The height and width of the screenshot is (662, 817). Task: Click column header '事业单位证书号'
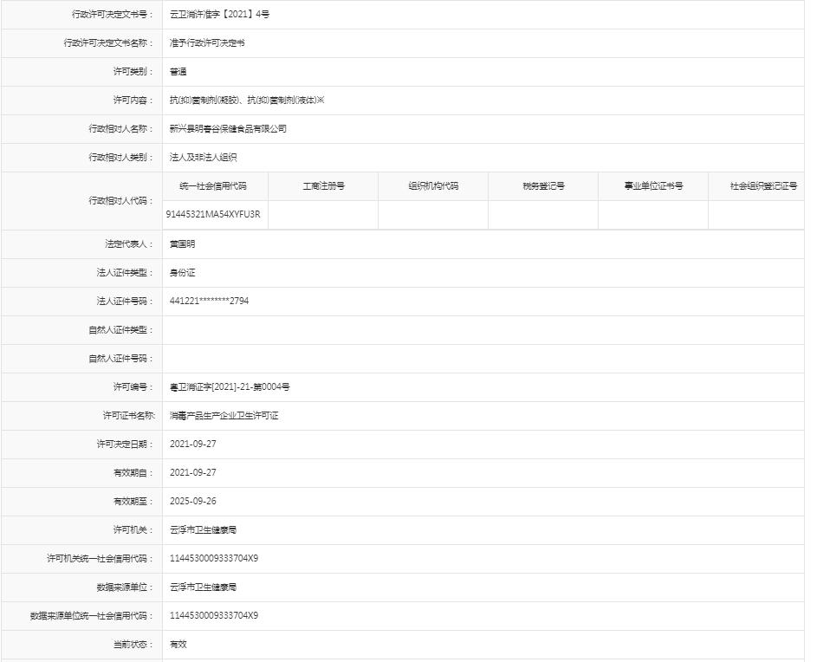coord(653,186)
